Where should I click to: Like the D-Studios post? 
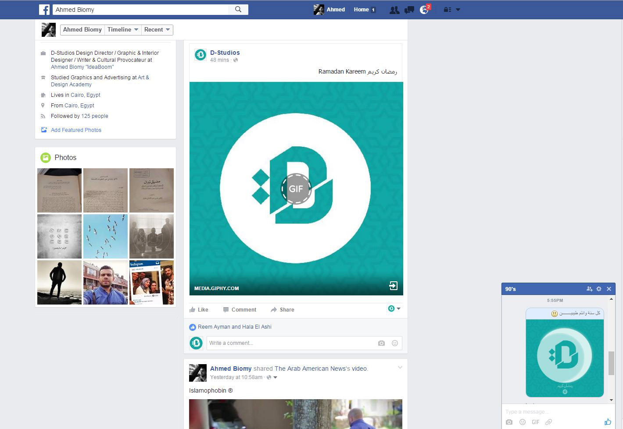point(199,310)
